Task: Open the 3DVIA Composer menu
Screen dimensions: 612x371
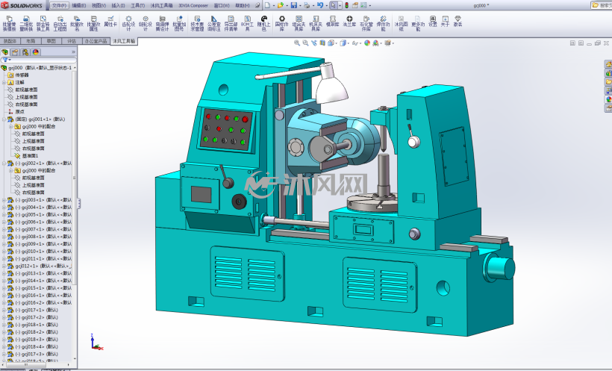Action: [x=193, y=5]
